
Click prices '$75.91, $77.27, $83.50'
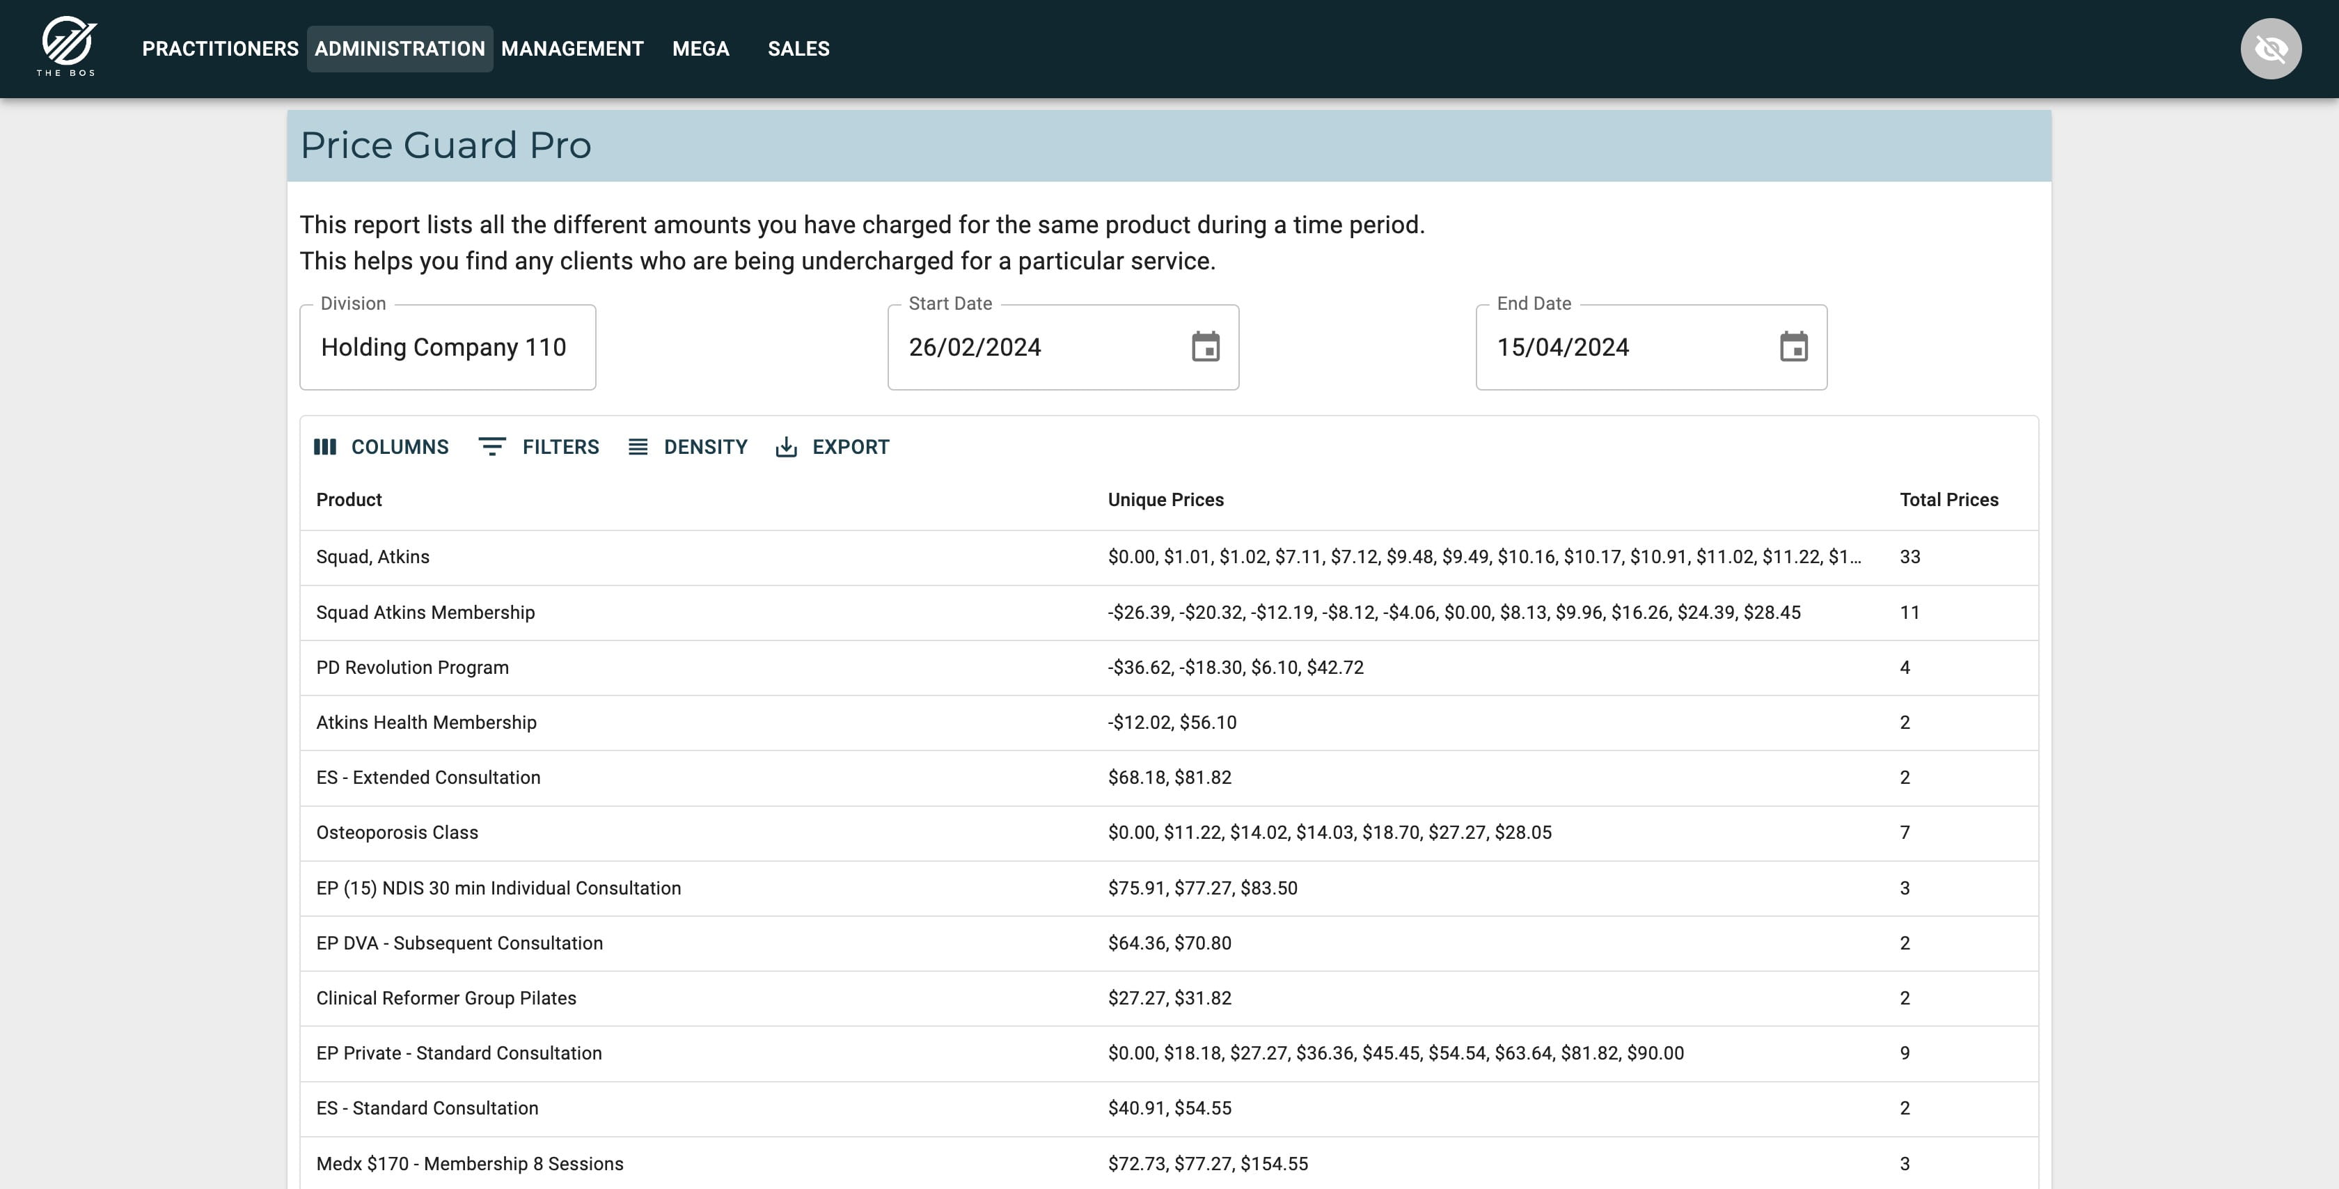tap(1202, 888)
